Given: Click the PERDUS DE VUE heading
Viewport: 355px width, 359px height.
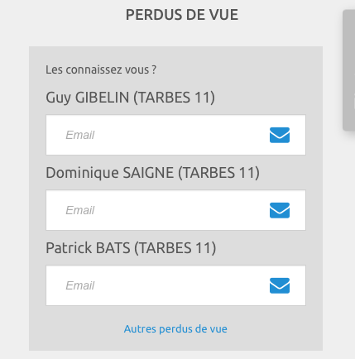Looking at the screenshot, I should [x=182, y=15].
